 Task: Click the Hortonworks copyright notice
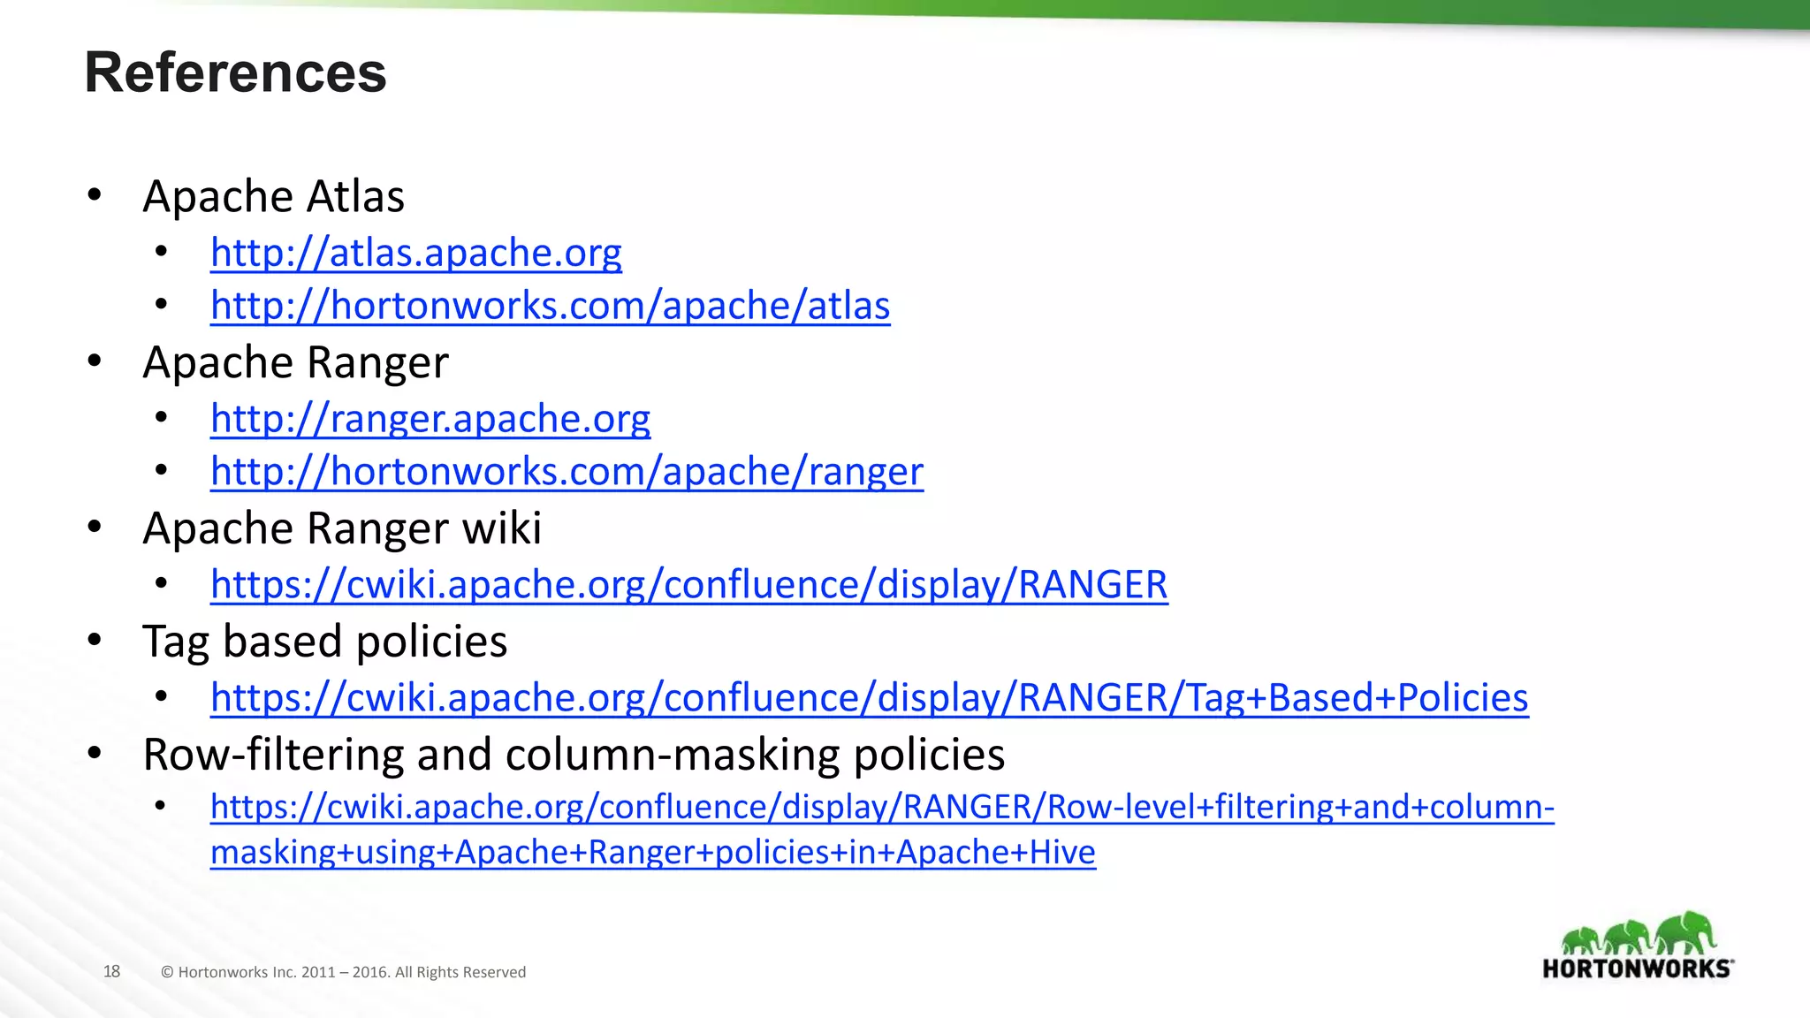[x=343, y=972]
